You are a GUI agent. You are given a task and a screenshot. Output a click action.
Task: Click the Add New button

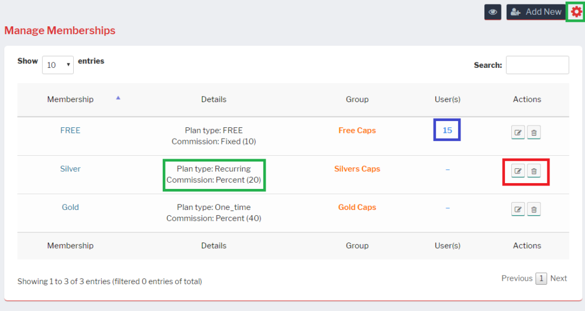[x=535, y=12]
